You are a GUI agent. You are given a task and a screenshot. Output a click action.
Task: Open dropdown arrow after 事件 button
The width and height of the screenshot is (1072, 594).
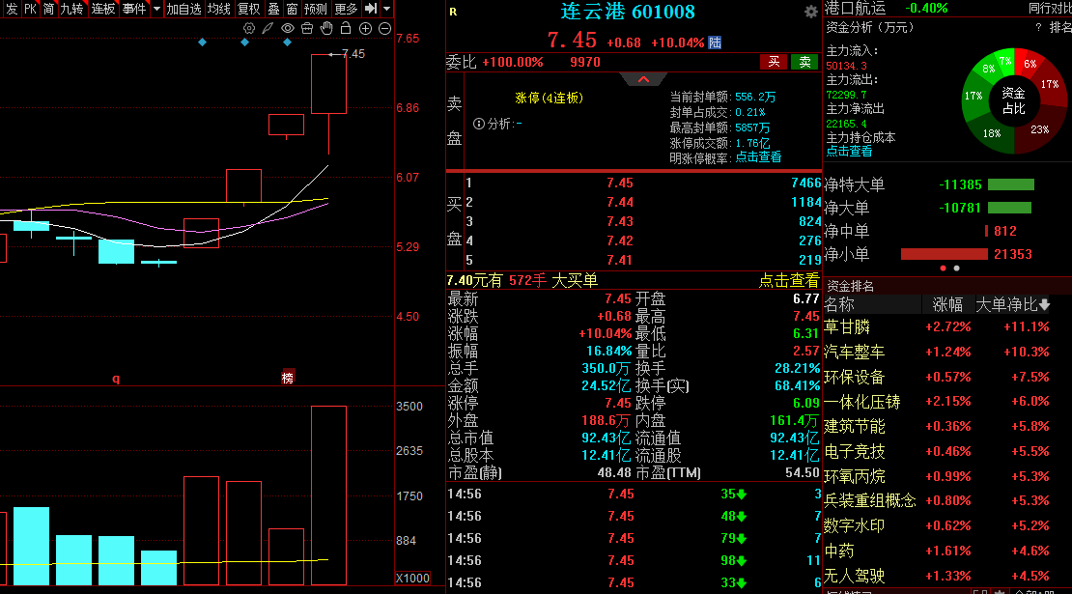tap(156, 8)
